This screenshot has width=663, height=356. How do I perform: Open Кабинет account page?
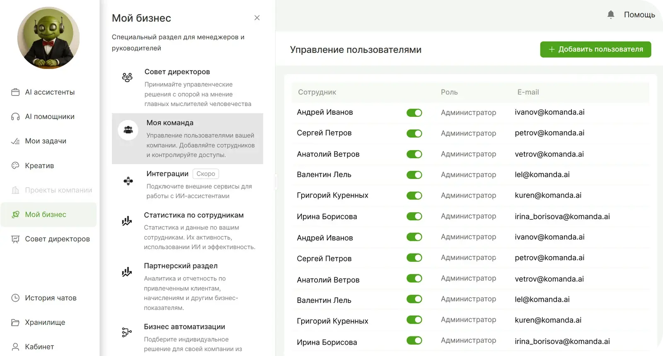(48, 346)
